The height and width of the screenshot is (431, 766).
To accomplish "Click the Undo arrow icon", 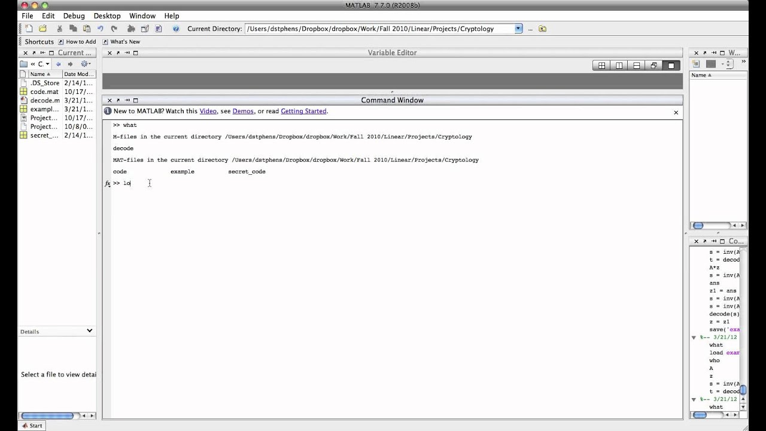I will tap(100, 29).
